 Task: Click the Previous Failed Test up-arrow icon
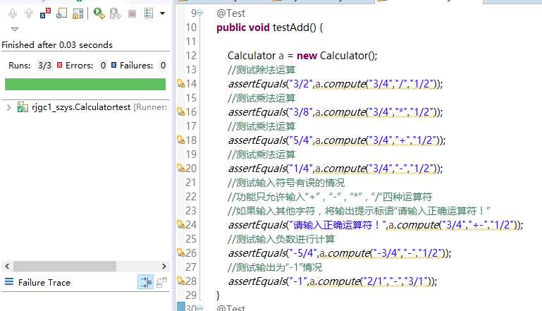tap(29, 13)
